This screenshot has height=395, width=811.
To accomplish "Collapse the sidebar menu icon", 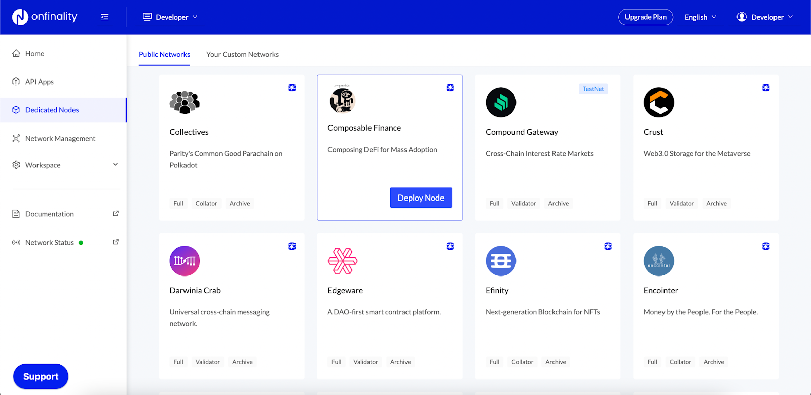I will [x=105, y=17].
